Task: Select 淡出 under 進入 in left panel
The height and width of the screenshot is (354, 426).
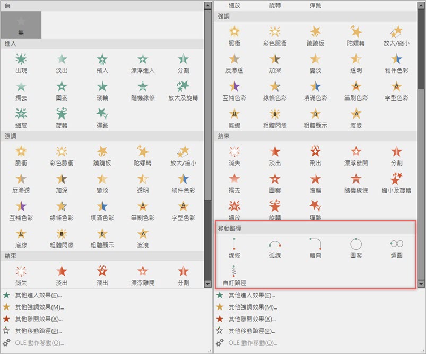Action: (x=62, y=63)
